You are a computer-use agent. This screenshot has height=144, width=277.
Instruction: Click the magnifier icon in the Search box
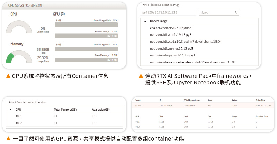point(236,12)
